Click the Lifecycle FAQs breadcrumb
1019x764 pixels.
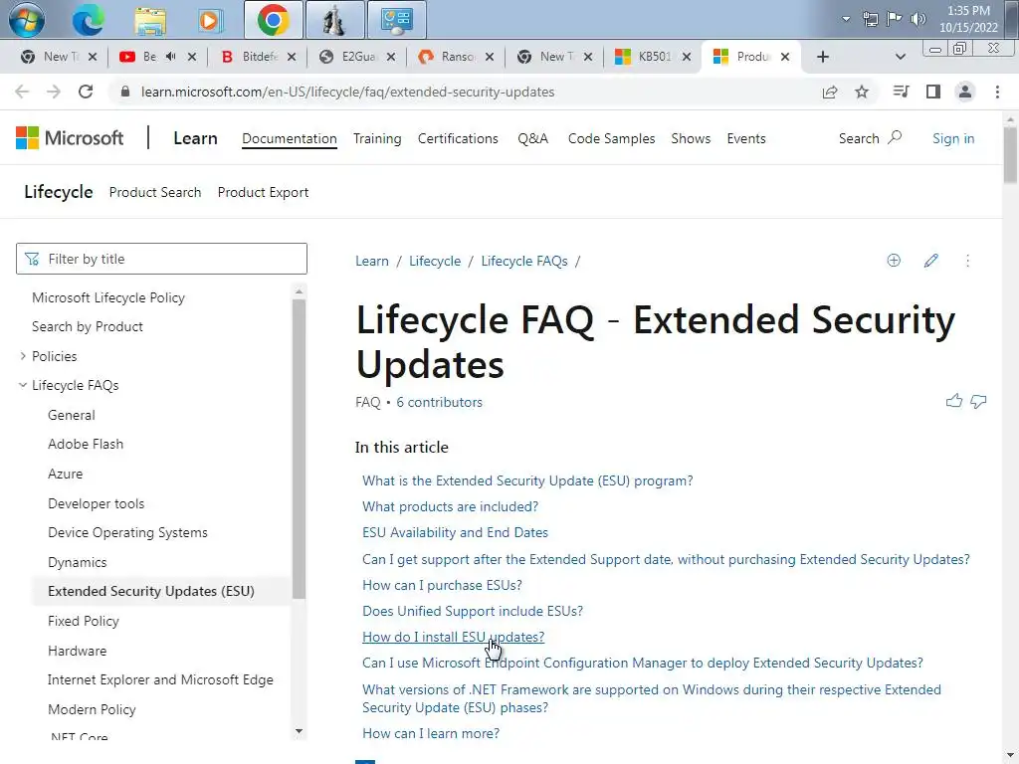[523, 261]
